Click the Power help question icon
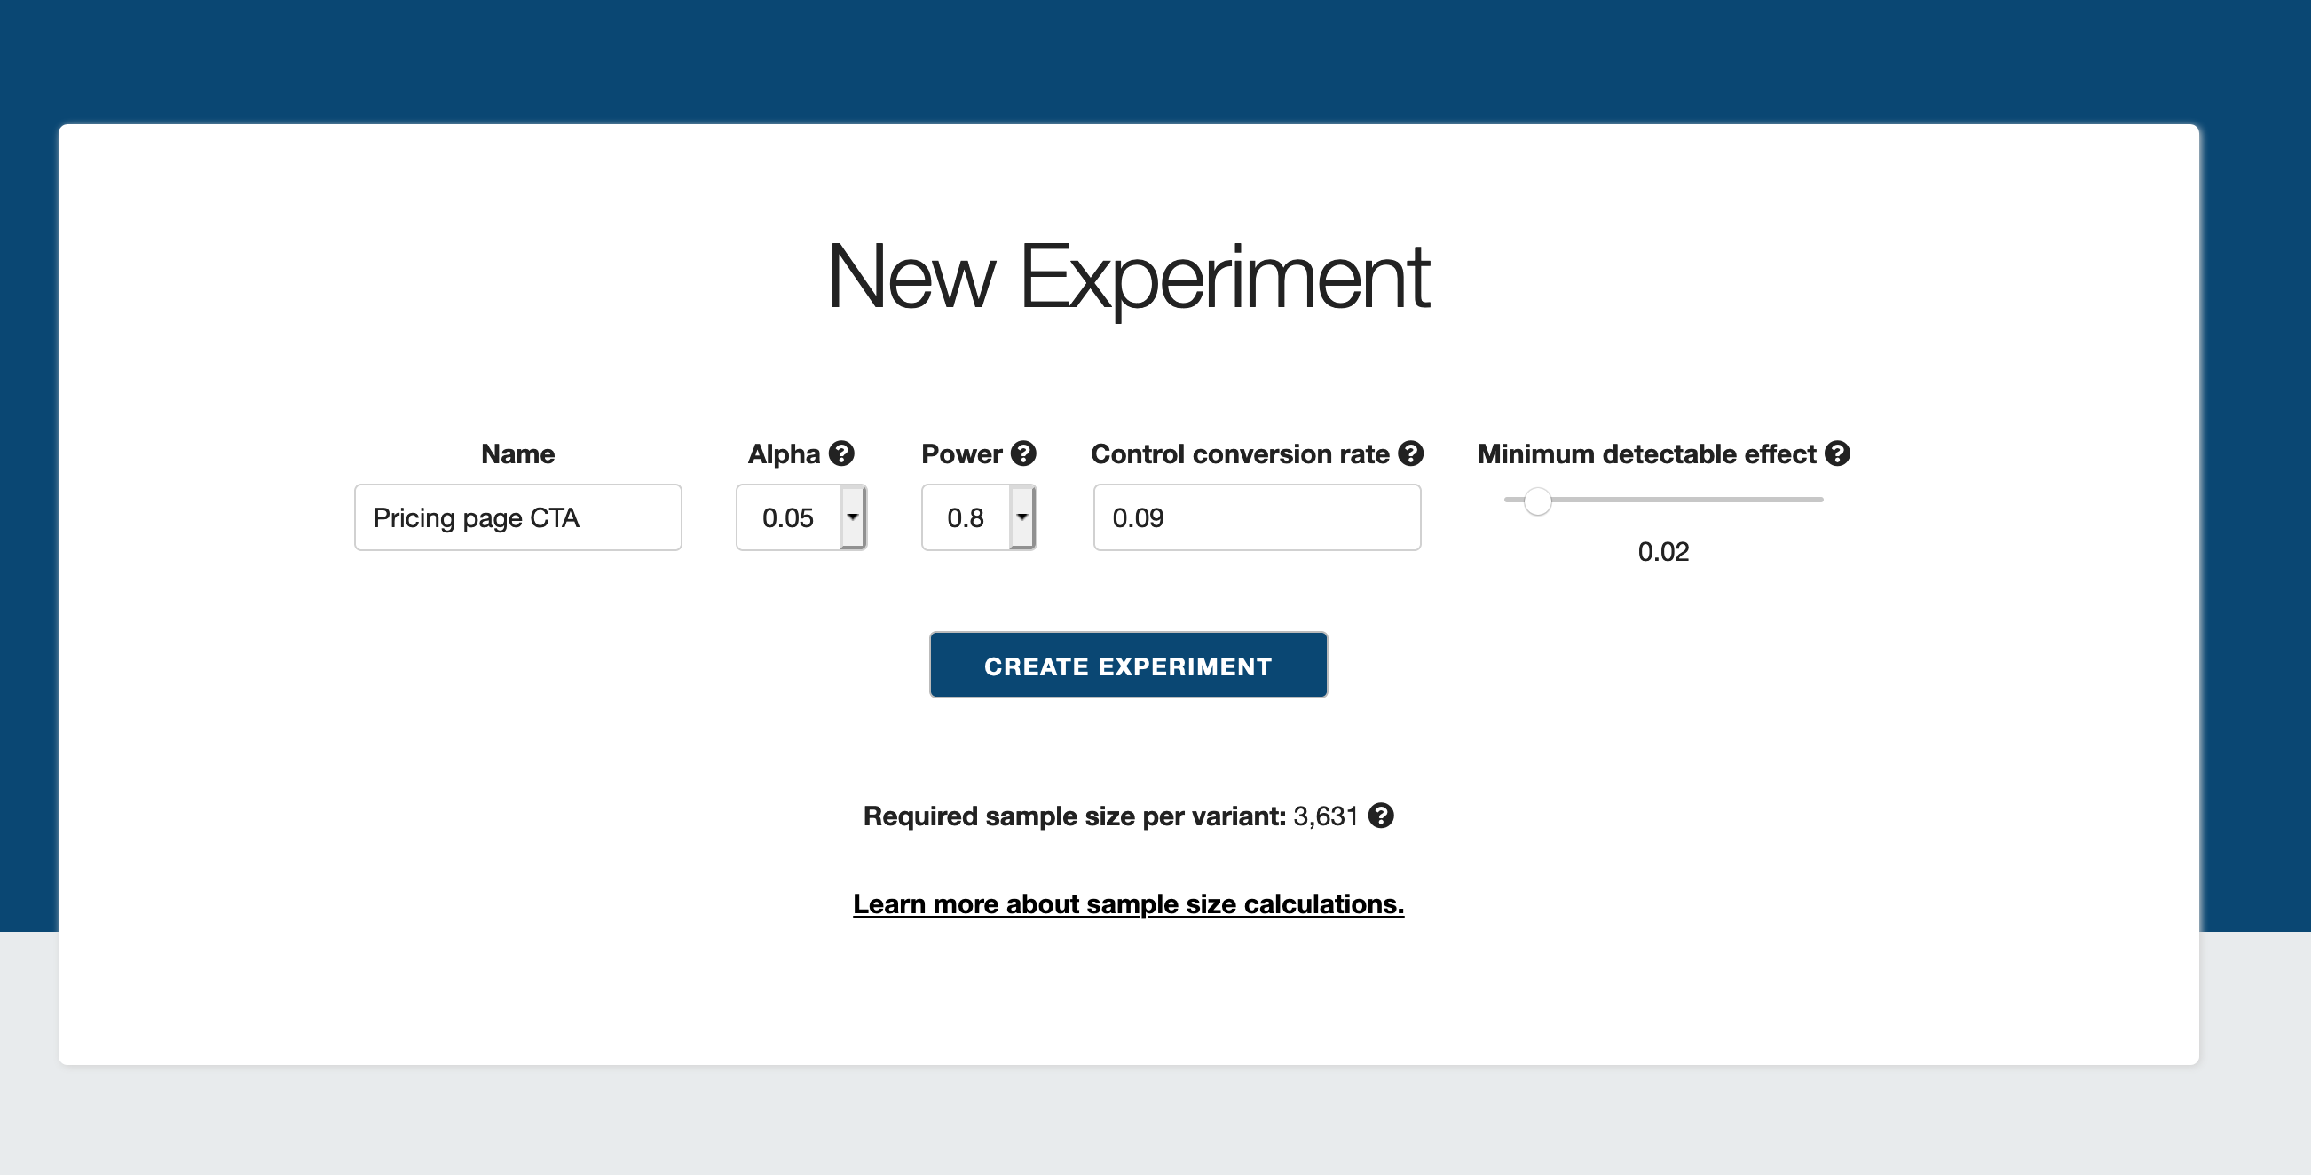The height and width of the screenshot is (1175, 2311). [1022, 453]
